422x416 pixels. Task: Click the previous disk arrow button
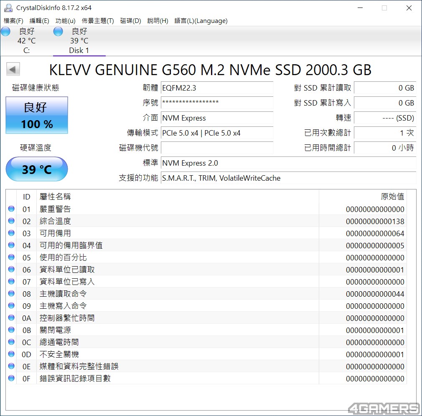(x=13, y=69)
